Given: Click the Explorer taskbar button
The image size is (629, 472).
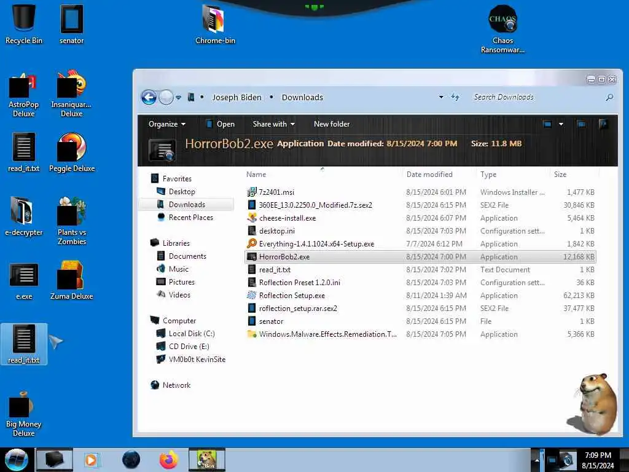Looking at the screenshot, I should [55, 460].
